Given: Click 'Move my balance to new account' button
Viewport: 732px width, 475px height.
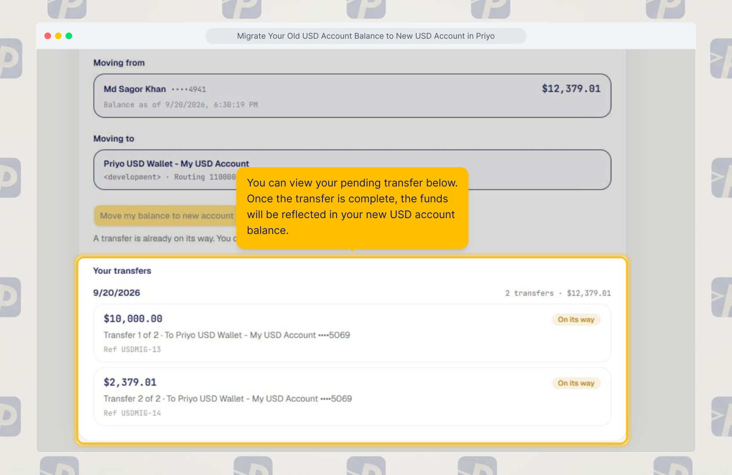Looking at the screenshot, I should [x=166, y=216].
